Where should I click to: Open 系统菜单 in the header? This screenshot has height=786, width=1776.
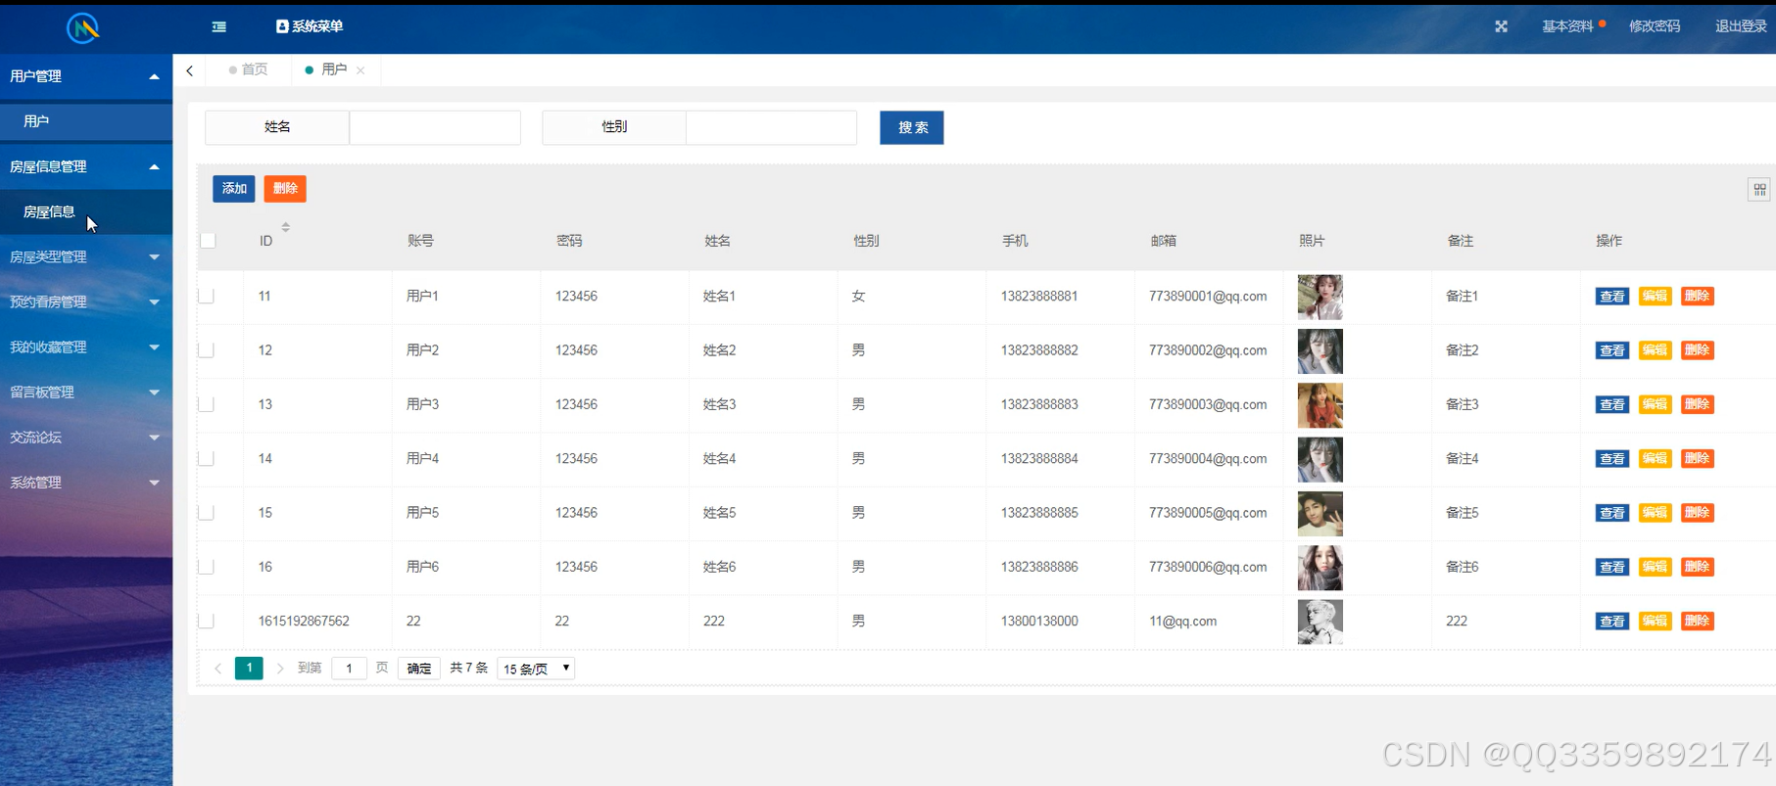point(310,26)
